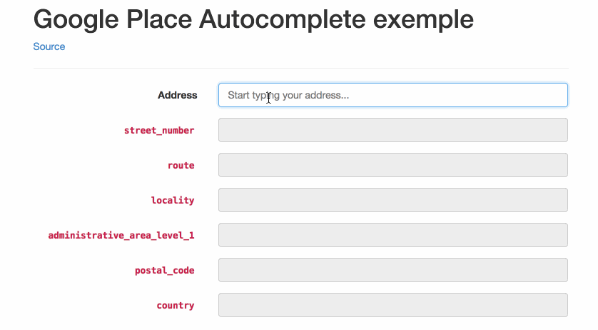Click the postal_code label
This screenshot has height=330, width=598.
coord(165,271)
